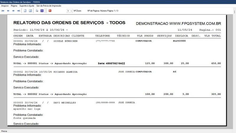The width and height of the screenshot is (236, 133).
Task: Open the Arquivo menu
Action: pyautogui.click(x=5, y=6)
